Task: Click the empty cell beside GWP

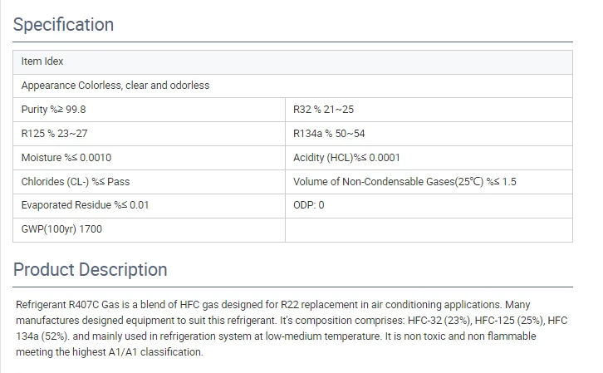Action: point(429,230)
